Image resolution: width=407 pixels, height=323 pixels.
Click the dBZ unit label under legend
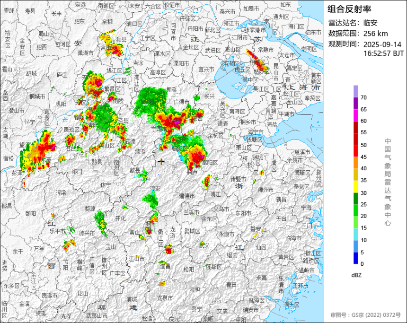click(356, 275)
